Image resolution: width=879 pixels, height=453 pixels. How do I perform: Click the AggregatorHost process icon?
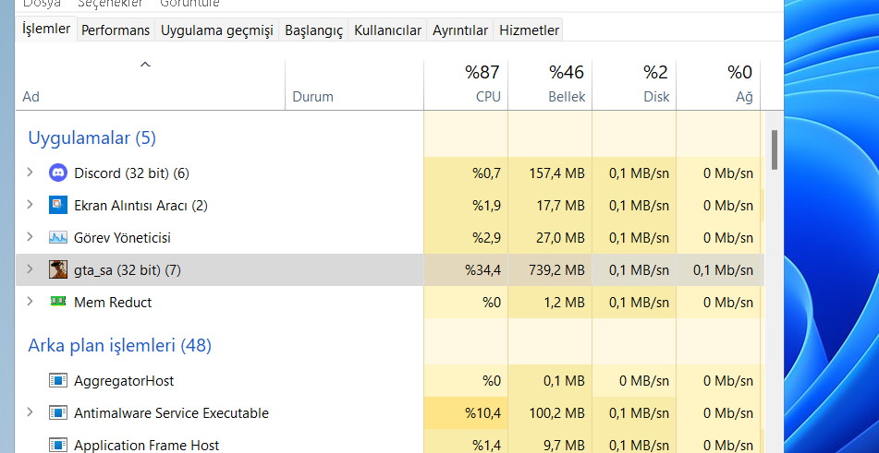[x=58, y=380]
